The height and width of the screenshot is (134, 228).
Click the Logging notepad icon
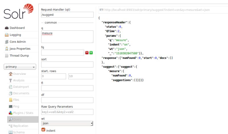coord(7,35)
